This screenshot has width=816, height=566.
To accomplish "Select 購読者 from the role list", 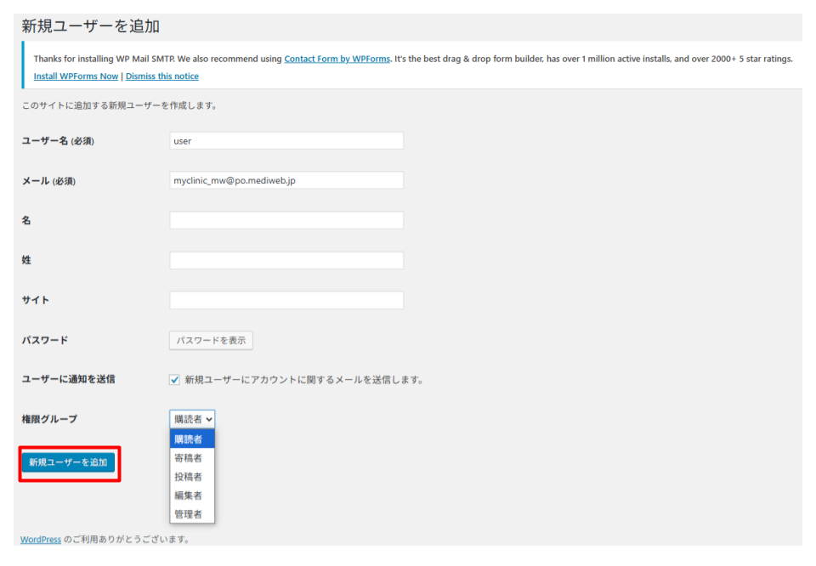I will tap(192, 439).
